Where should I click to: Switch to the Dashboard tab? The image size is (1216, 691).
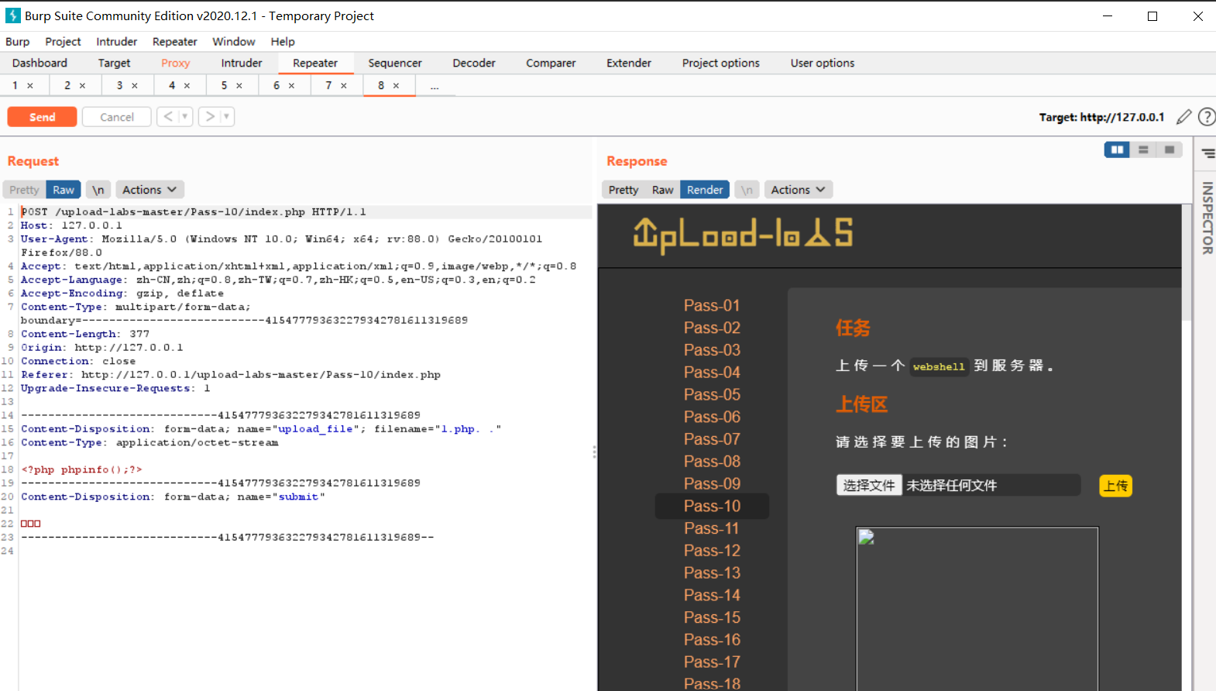click(40, 64)
